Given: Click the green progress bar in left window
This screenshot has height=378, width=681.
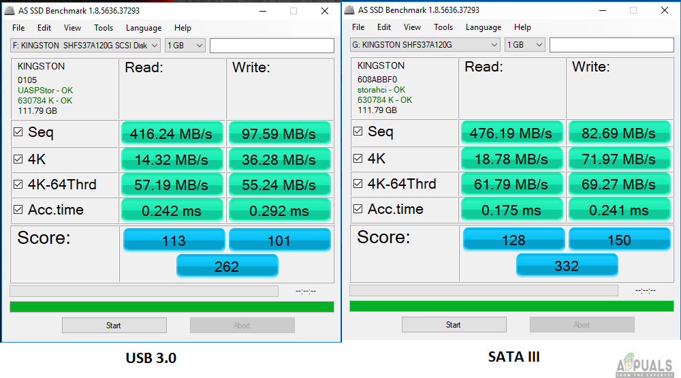Looking at the screenshot, I should click(172, 306).
